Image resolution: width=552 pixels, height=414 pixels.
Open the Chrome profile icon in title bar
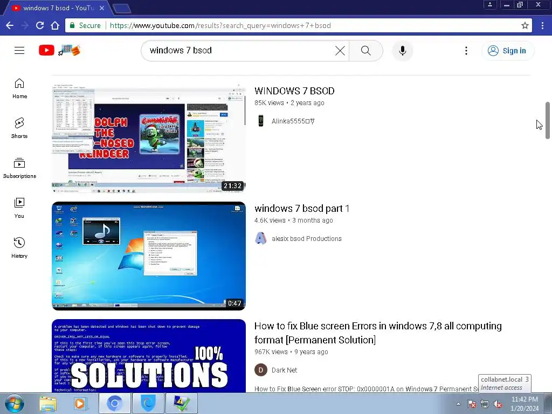[x=489, y=5]
